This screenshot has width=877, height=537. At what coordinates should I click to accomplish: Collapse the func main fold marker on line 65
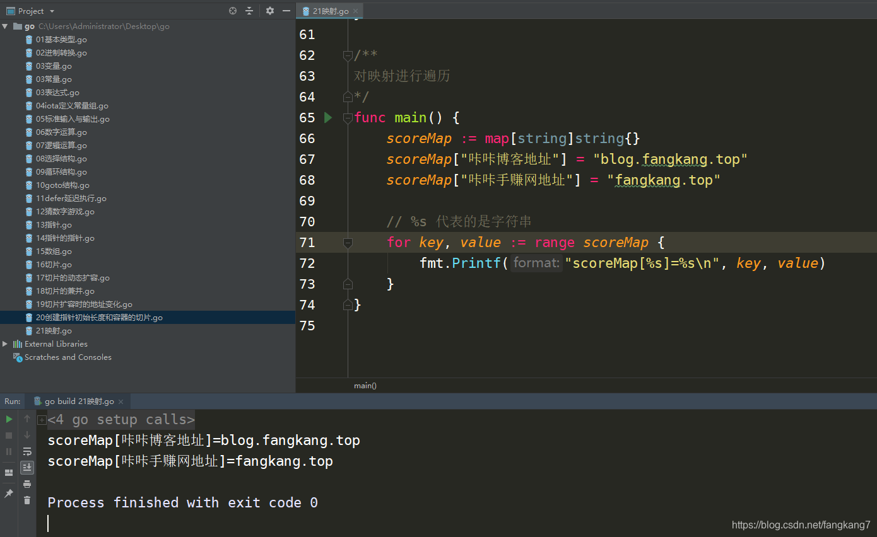pos(348,118)
